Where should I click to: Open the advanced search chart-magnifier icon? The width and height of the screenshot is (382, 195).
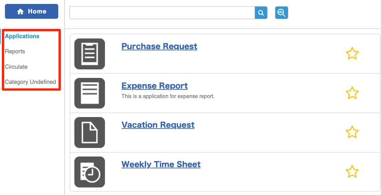282,12
